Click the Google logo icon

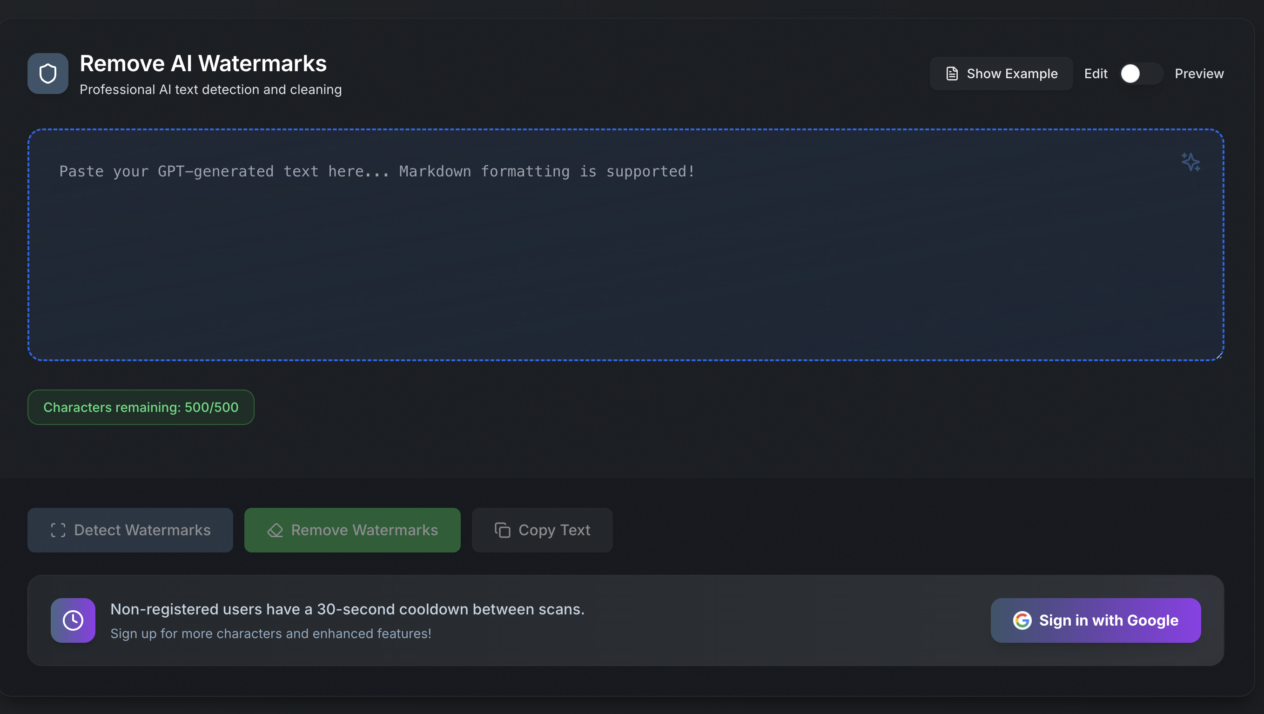pyautogui.click(x=1022, y=620)
